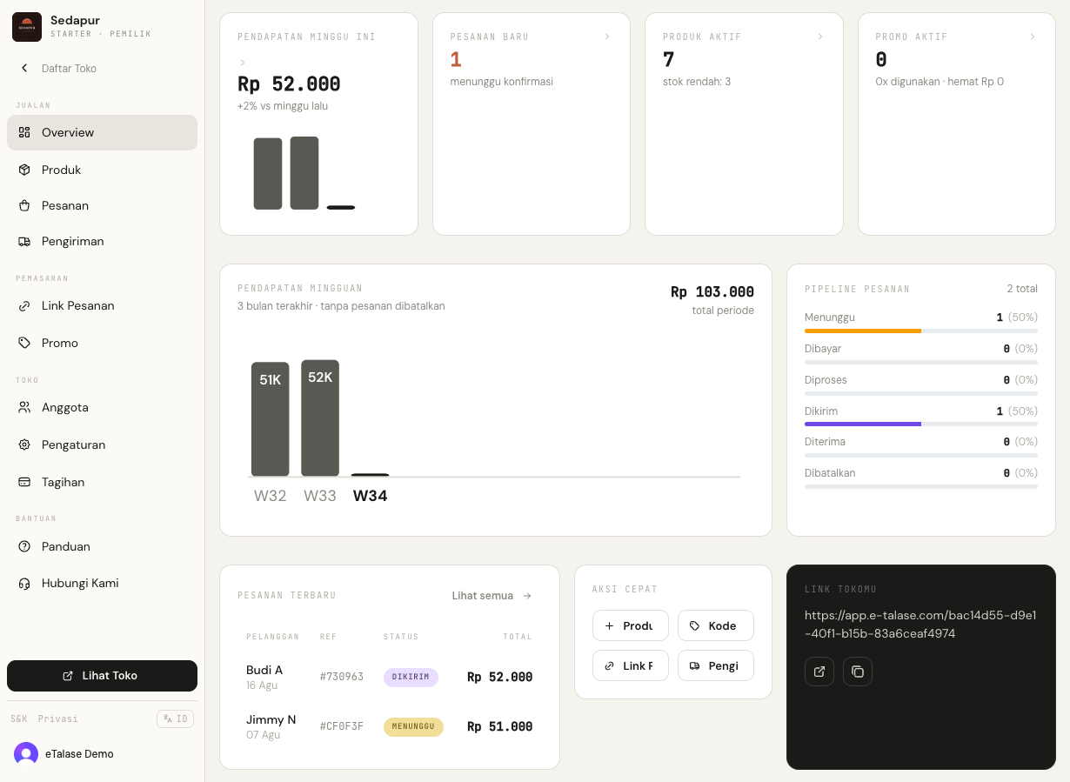Image resolution: width=1070 pixels, height=782 pixels.
Task: Click the Promo tag icon in sidebar
Action: (24, 343)
